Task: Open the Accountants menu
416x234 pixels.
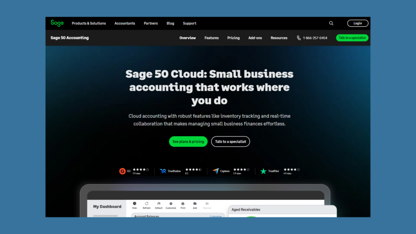Action: tap(125, 24)
